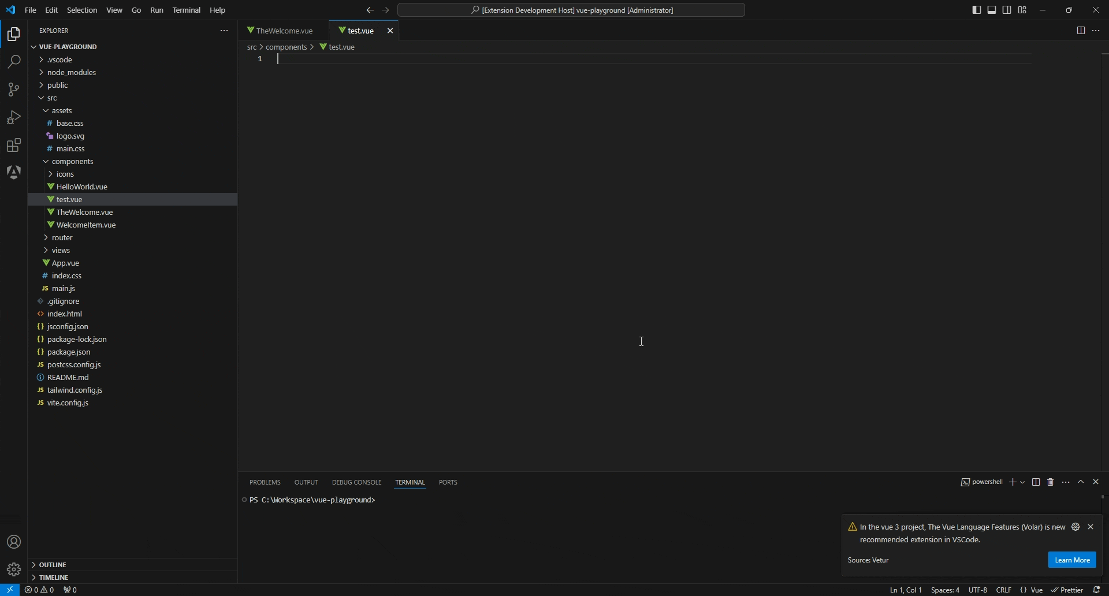
Task: Open the Explorer view in the activity bar
Action: (14, 35)
